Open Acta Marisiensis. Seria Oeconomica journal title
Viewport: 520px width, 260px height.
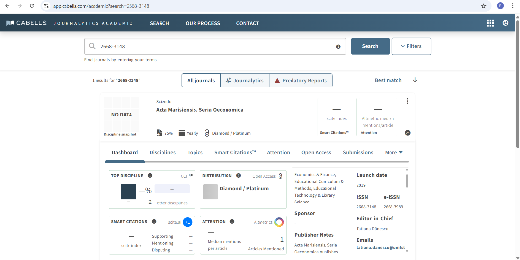click(x=199, y=110)
